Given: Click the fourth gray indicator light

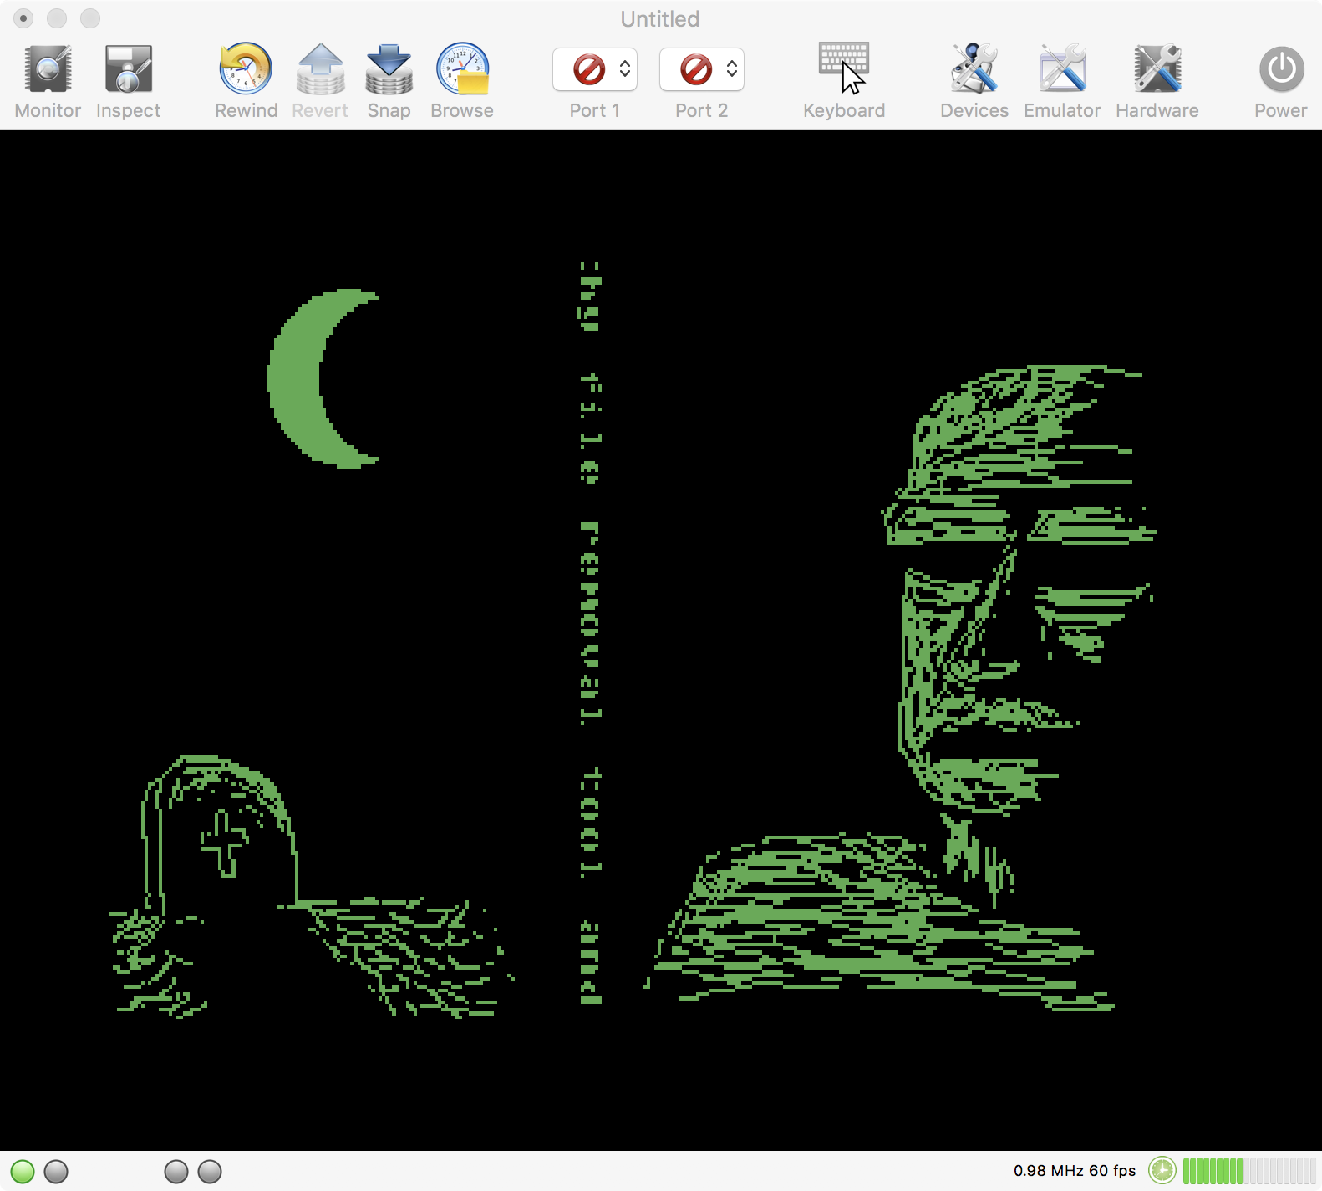Looking at the screenshot, I should pos(210,1171).
